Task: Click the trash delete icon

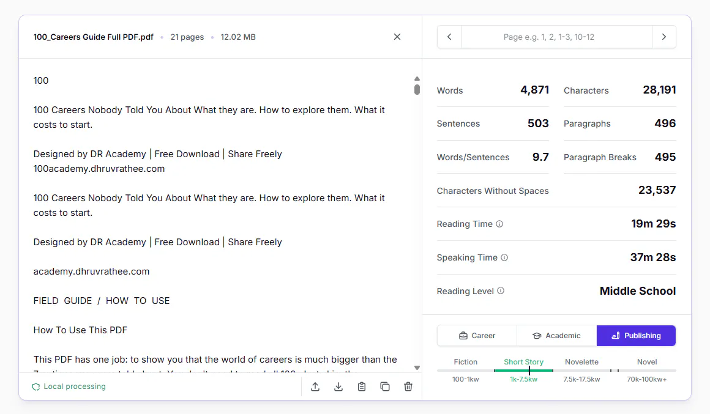Action: (x=408, y=386)
